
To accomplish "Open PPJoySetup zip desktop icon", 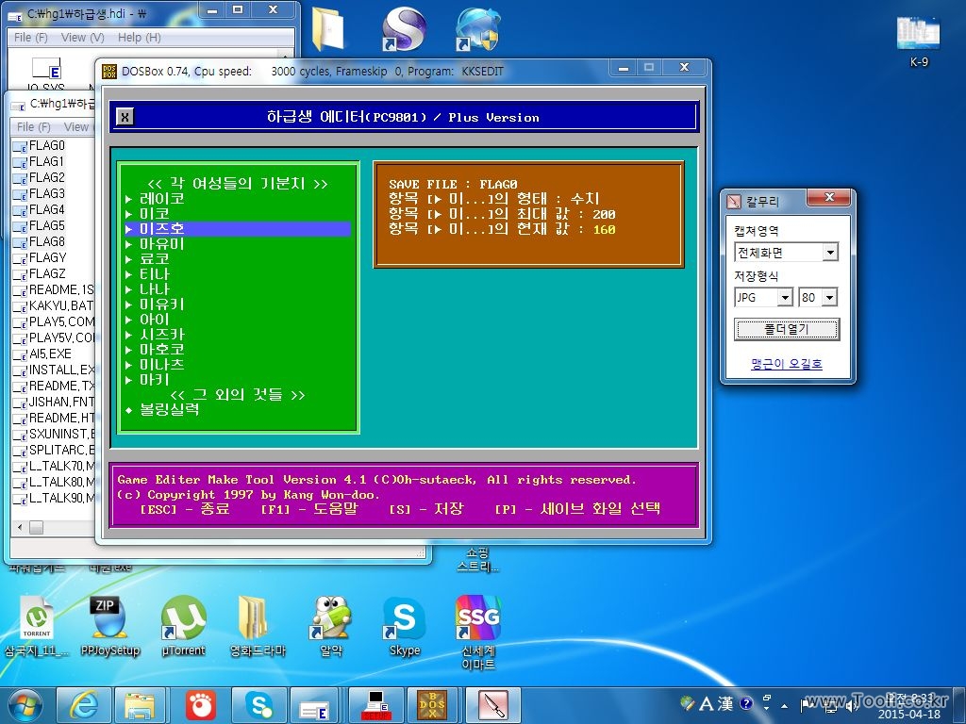I will pyautogui.click(x=110, y=626).
